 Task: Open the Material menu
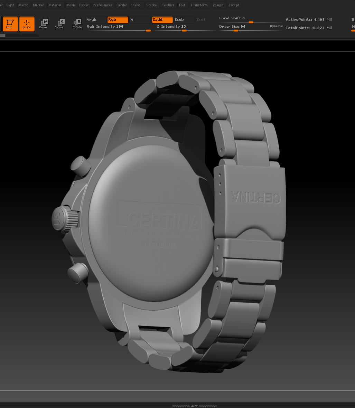tap(55, 5)
